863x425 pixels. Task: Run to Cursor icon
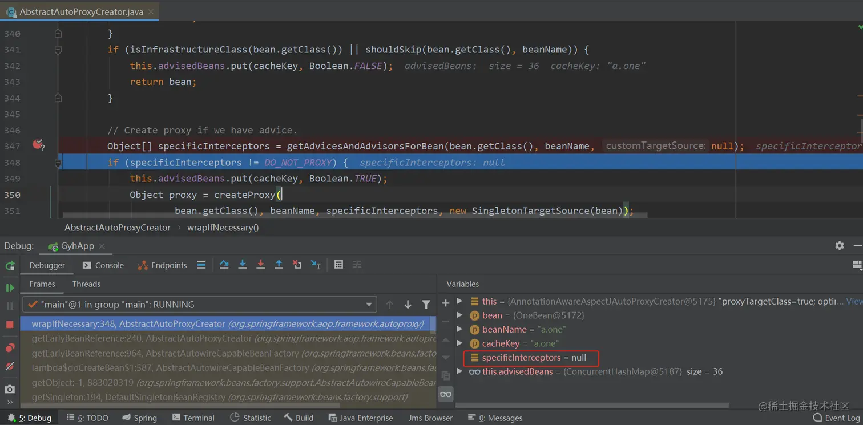tap(316, 265)
